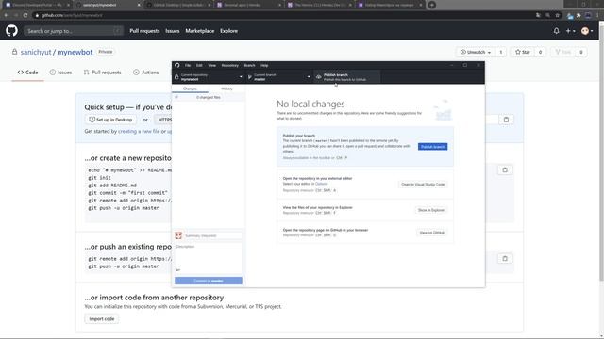Copy the push existing repository commands
Image resolution: width=604 pixels, height=339 pixels.
505,258
